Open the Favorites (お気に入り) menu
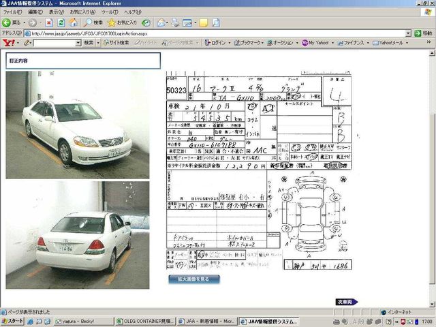This screenshot has width=436, height=327. coord(82,12)
